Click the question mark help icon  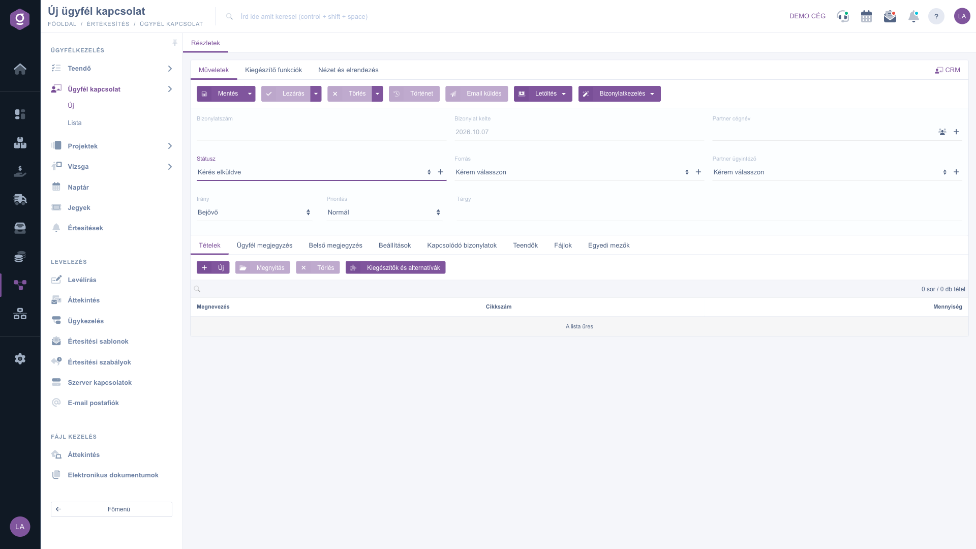click(936, 16)
